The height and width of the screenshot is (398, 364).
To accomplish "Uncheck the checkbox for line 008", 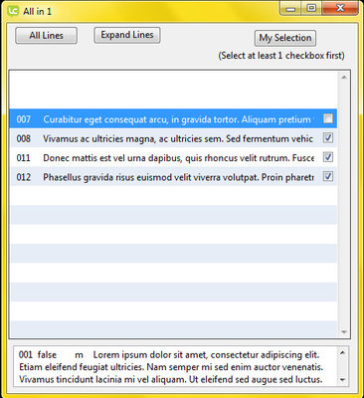I will pos(328,138).
